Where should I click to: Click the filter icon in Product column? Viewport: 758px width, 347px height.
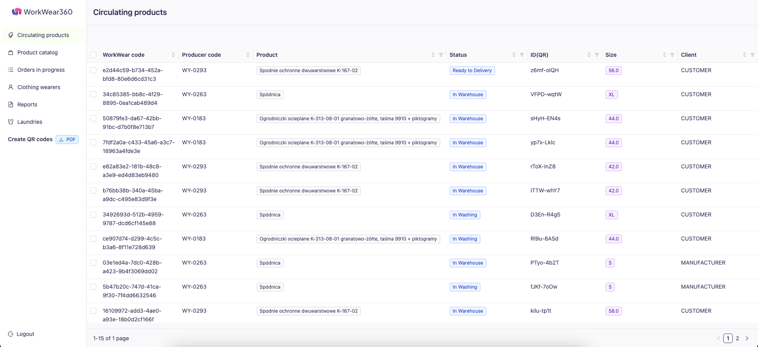(441, 55)
